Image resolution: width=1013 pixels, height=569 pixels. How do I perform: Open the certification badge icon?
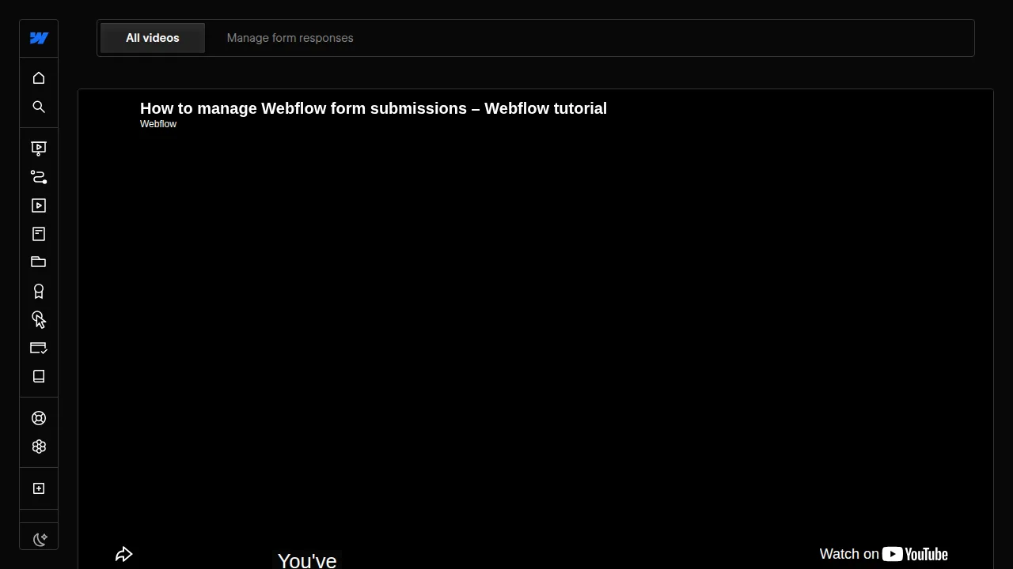coord(39,292)
